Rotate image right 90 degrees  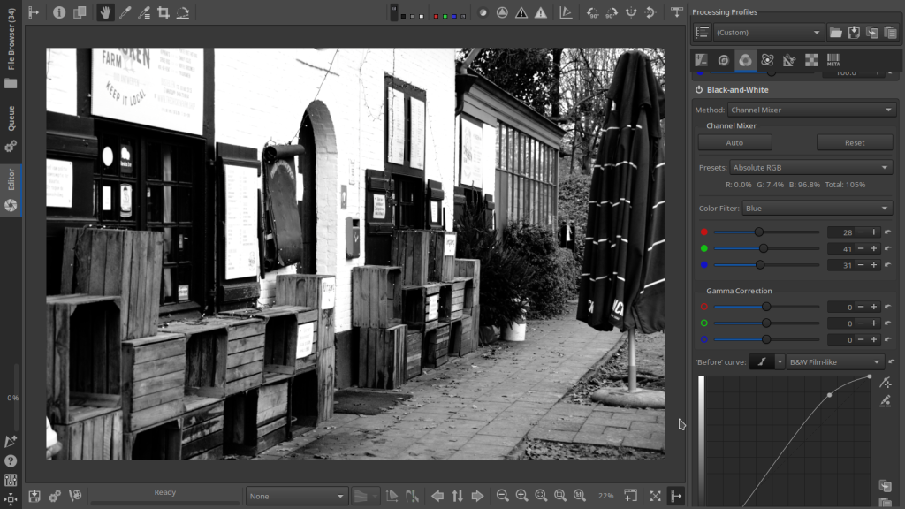[612, 12]
